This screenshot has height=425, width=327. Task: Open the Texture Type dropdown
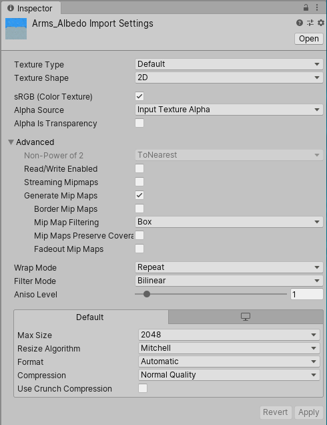(x=229, y=64)
